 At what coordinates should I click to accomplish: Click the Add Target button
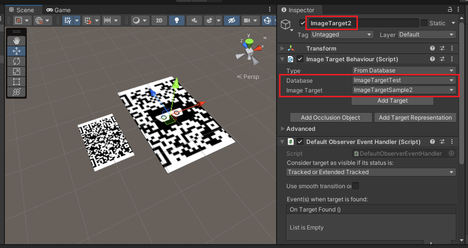pyautogui.click(x=392, y=101)
